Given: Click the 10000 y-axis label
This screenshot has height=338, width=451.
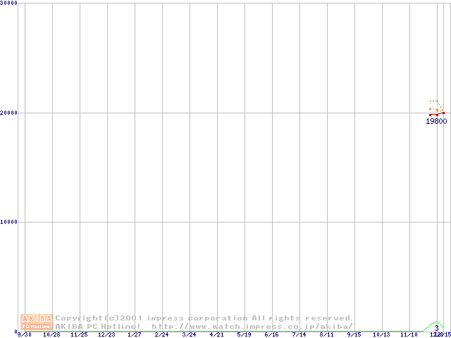Looking at the screenshot, I should [10, 222].
